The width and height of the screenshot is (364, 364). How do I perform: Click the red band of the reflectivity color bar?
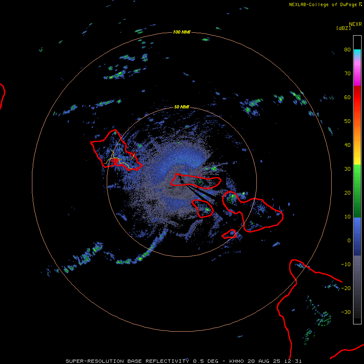[357, 97]
